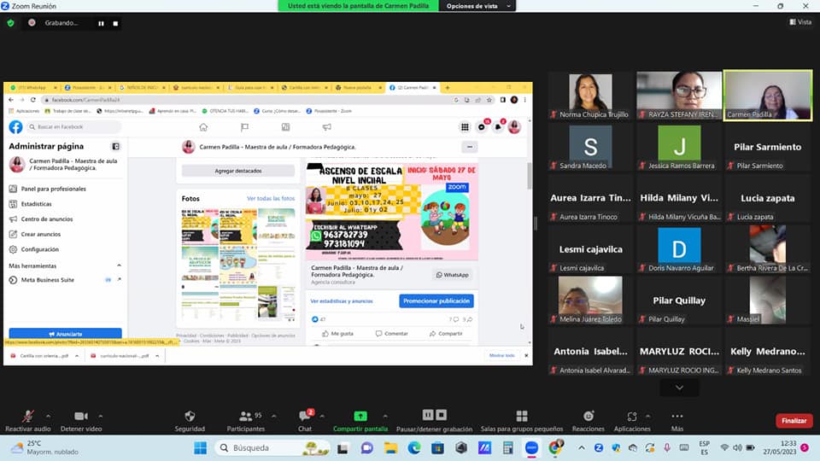Expand the Opciones de vista dropdown
820x461 pixels.
click(x=478, y=6)
